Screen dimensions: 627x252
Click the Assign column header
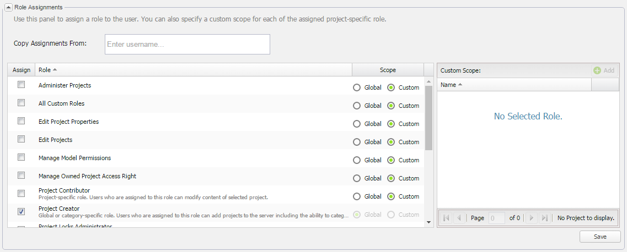[x=22, y=70]
